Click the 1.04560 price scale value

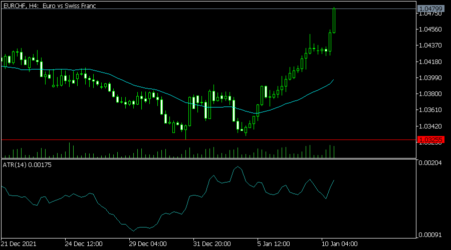[x=430, y=29]
